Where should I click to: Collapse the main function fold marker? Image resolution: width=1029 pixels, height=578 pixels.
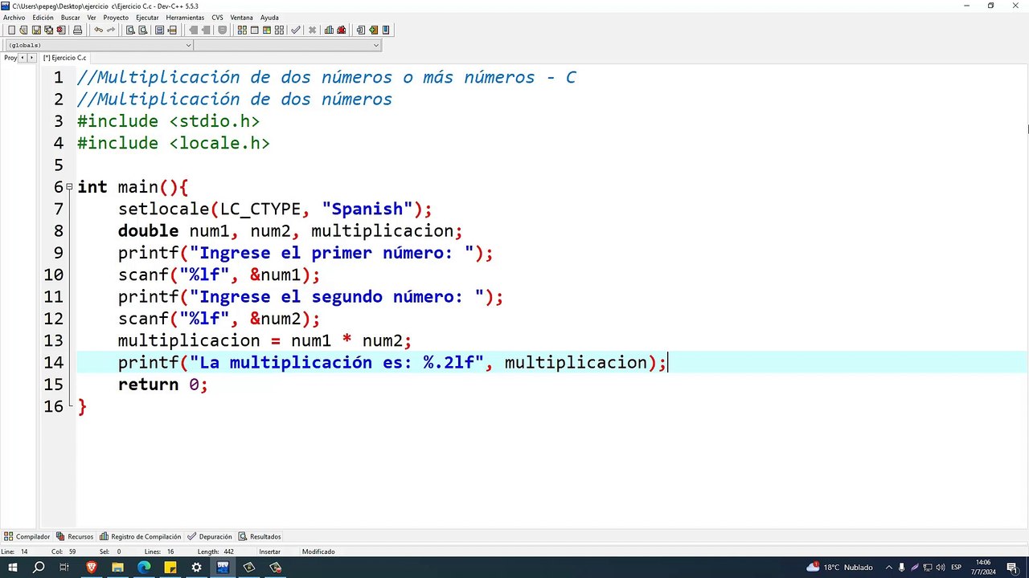point(69,187)
